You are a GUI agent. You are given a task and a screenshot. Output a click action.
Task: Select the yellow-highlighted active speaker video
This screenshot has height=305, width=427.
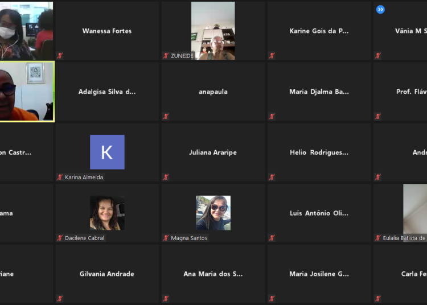[27, 92]
